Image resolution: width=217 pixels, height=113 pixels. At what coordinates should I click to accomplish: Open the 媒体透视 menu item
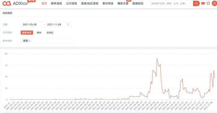point(56,3)
